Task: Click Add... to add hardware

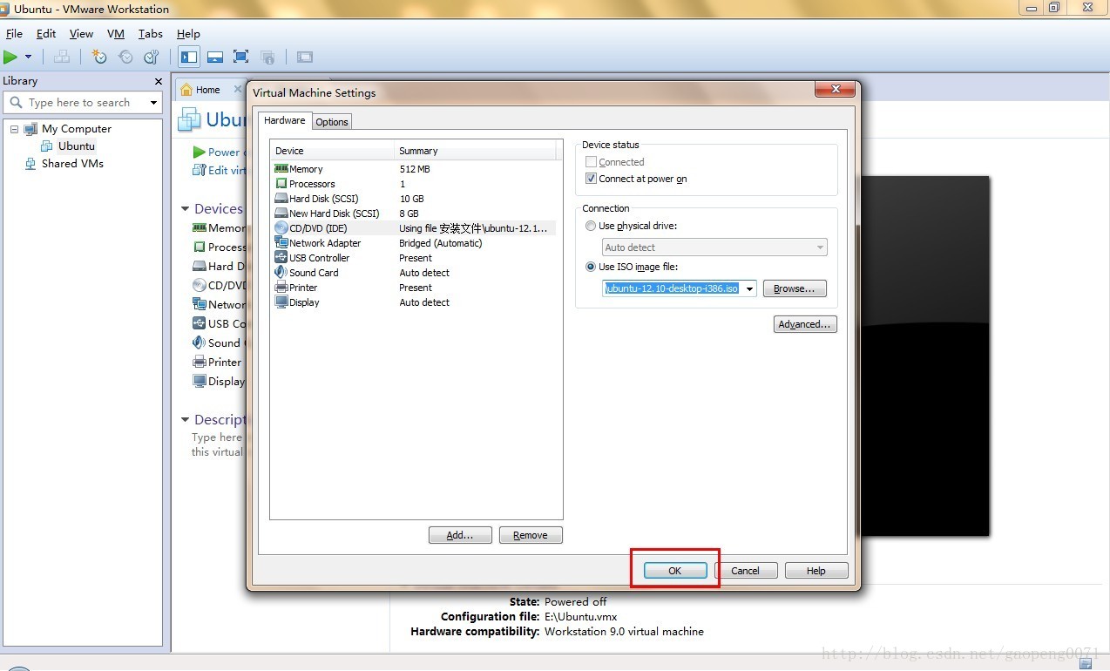Action: (460, 535)
